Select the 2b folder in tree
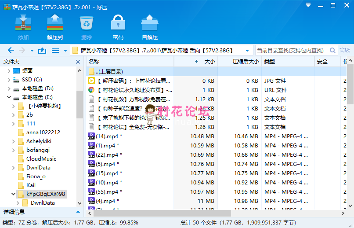354x228 pixels. [x=29, y=115]
